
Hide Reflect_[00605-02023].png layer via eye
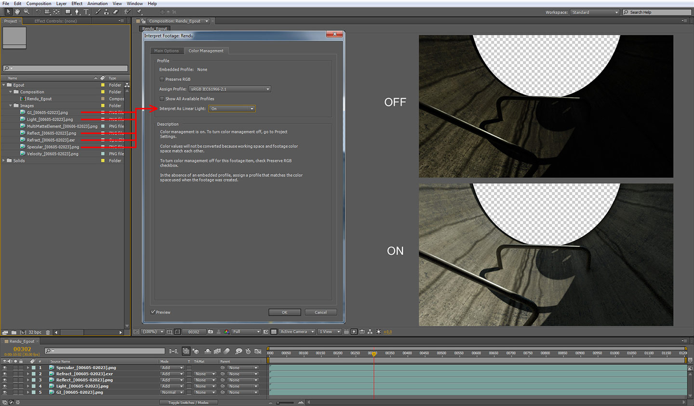(x=5, y=380)
